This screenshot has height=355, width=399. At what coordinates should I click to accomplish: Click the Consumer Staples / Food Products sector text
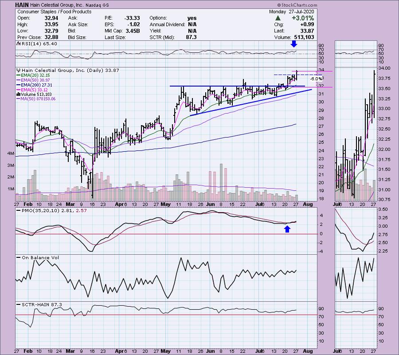[55, 12]
